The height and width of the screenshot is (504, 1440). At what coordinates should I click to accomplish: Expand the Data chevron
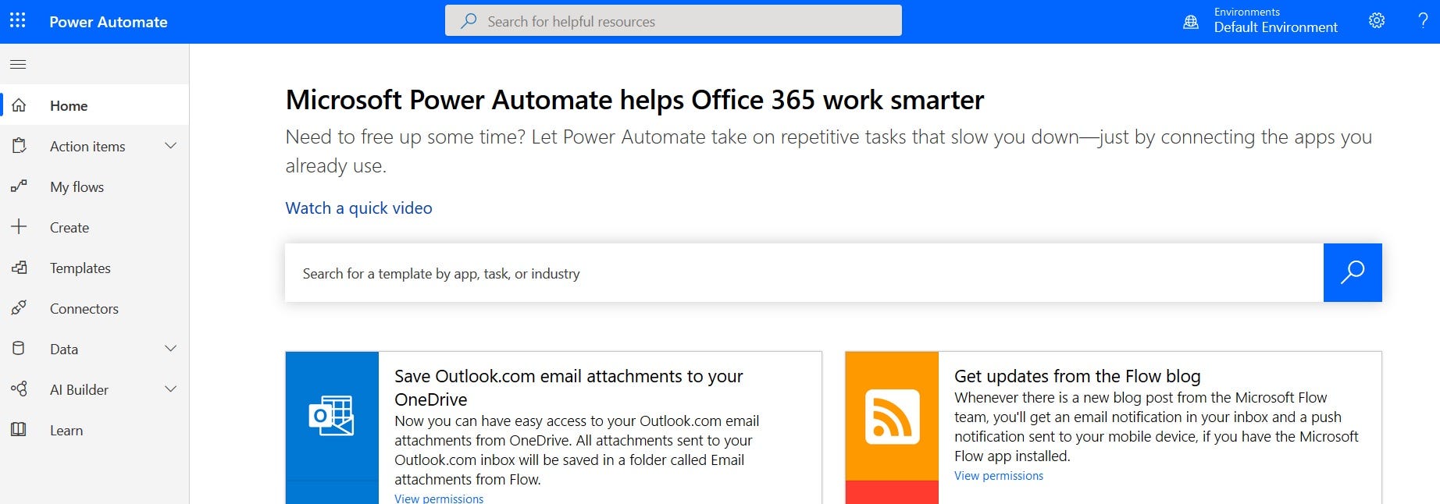click(x=170, y=349)
